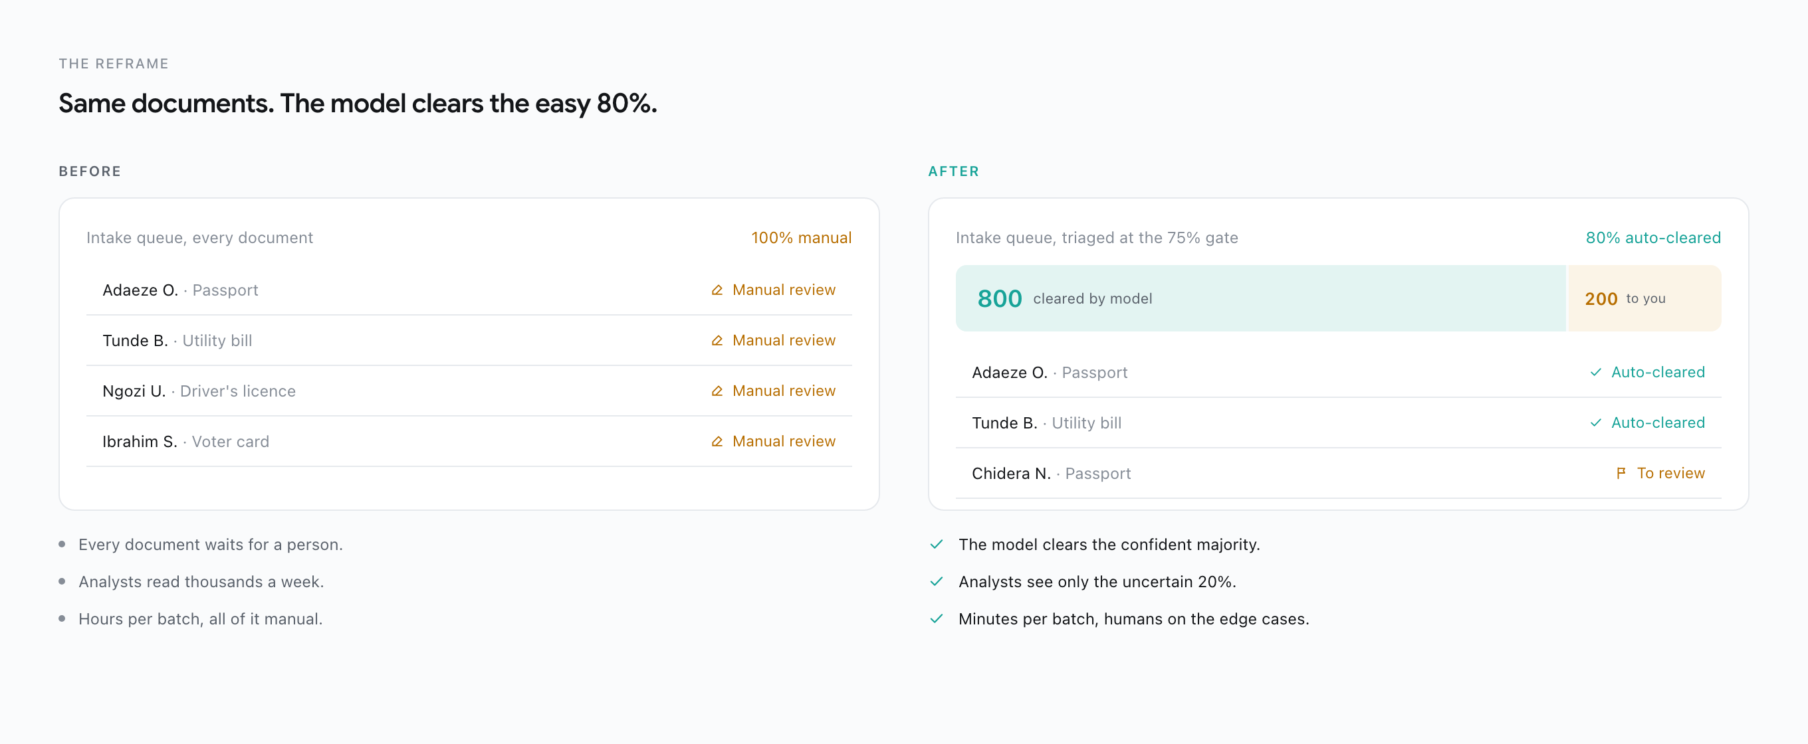Open the '100% manual' label in Before card
Image resolution: width=1808 pixels, height=744 pixels.
[x=801, y=238]
